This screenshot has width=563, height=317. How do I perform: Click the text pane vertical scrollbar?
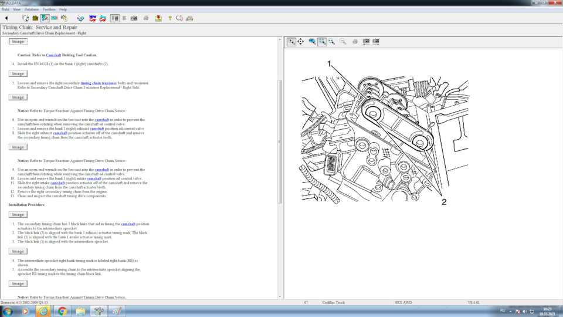pos(280,141)
